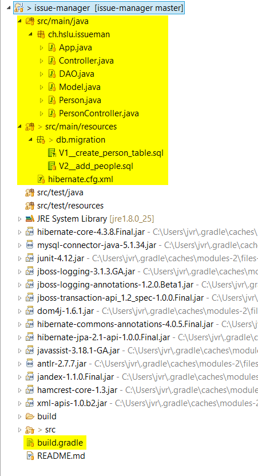This screenshot has width=258, height=476.
Task: Select hibernate.cfg.xml file name
Action: [81, 179]
